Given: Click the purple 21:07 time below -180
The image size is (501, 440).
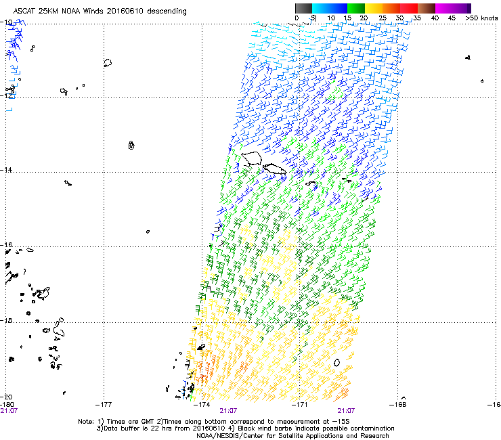Looking at the screenshot, I should [x=9, y=411].
